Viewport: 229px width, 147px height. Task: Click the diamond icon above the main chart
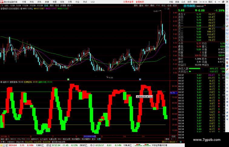pos(165,9)
